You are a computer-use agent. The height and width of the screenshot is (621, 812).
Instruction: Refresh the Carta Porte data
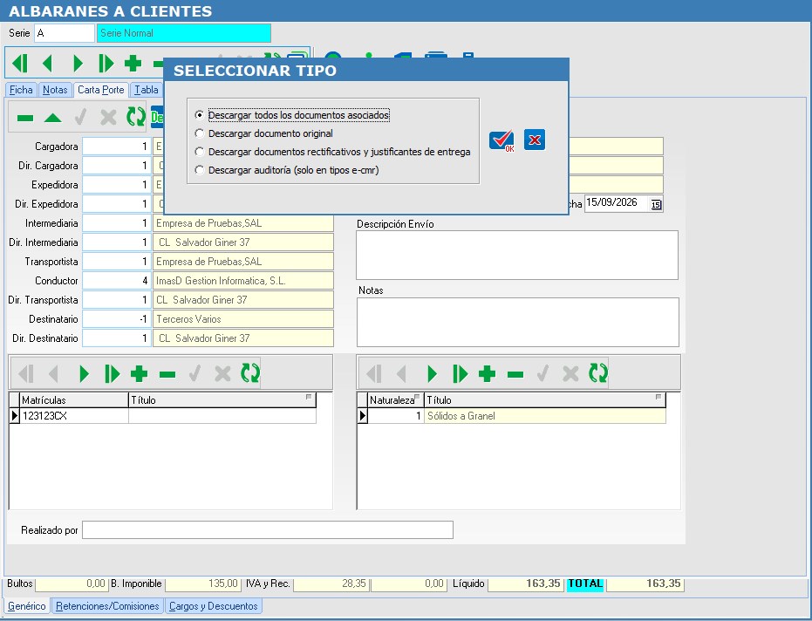pyautogui.click(x=136, y=117)
